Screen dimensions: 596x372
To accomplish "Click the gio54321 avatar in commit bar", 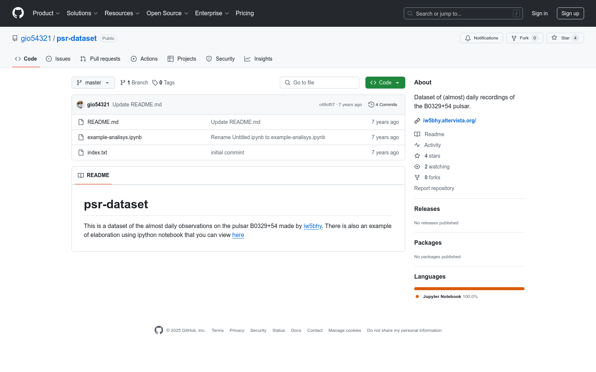I will 80,105.
